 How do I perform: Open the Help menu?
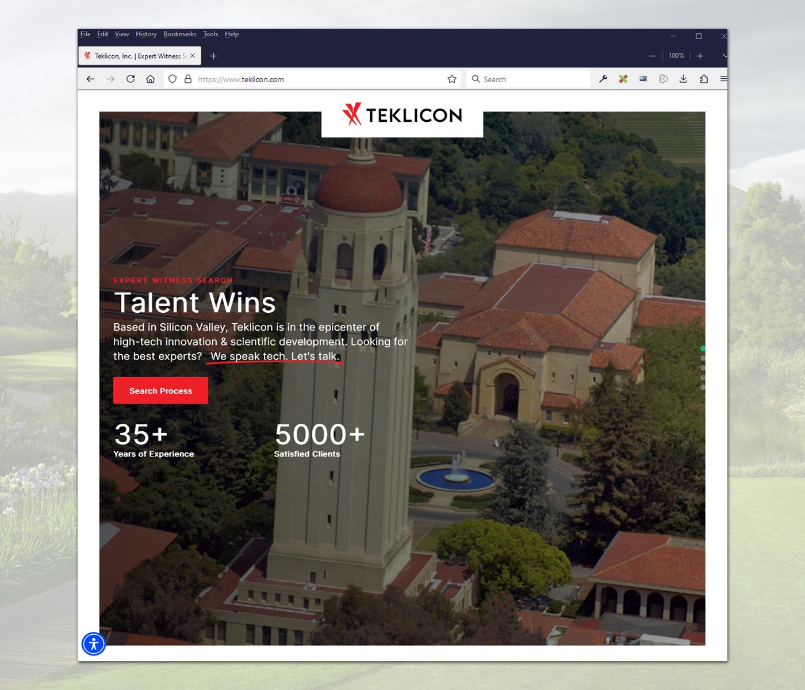pyautogui.click(x=232, y=34)
